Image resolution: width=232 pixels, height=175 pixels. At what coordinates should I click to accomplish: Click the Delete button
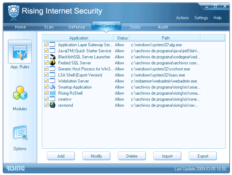pyautogui.click(x=132, y=156)
